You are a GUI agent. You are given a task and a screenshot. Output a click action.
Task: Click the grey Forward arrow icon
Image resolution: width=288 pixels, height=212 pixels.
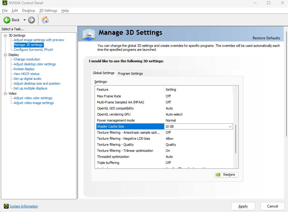pyautogui.click(x=31, y=20)
